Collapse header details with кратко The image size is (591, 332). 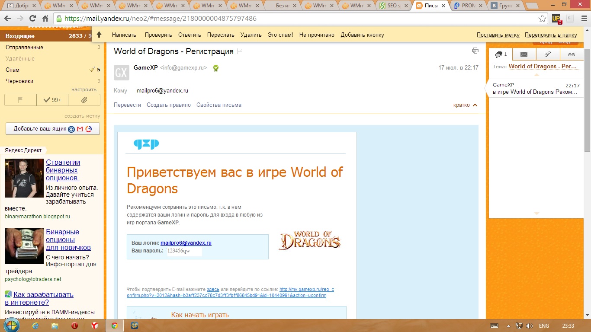click(x=466, y=105)
